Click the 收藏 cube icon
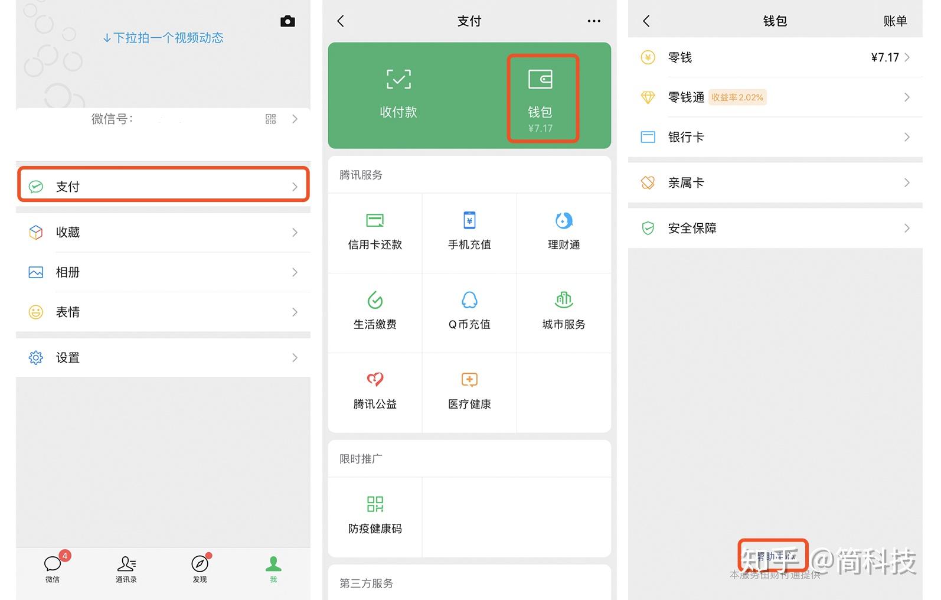Image resolution: width=941 pixels, height=600 pixels. [x=36, y=232]
